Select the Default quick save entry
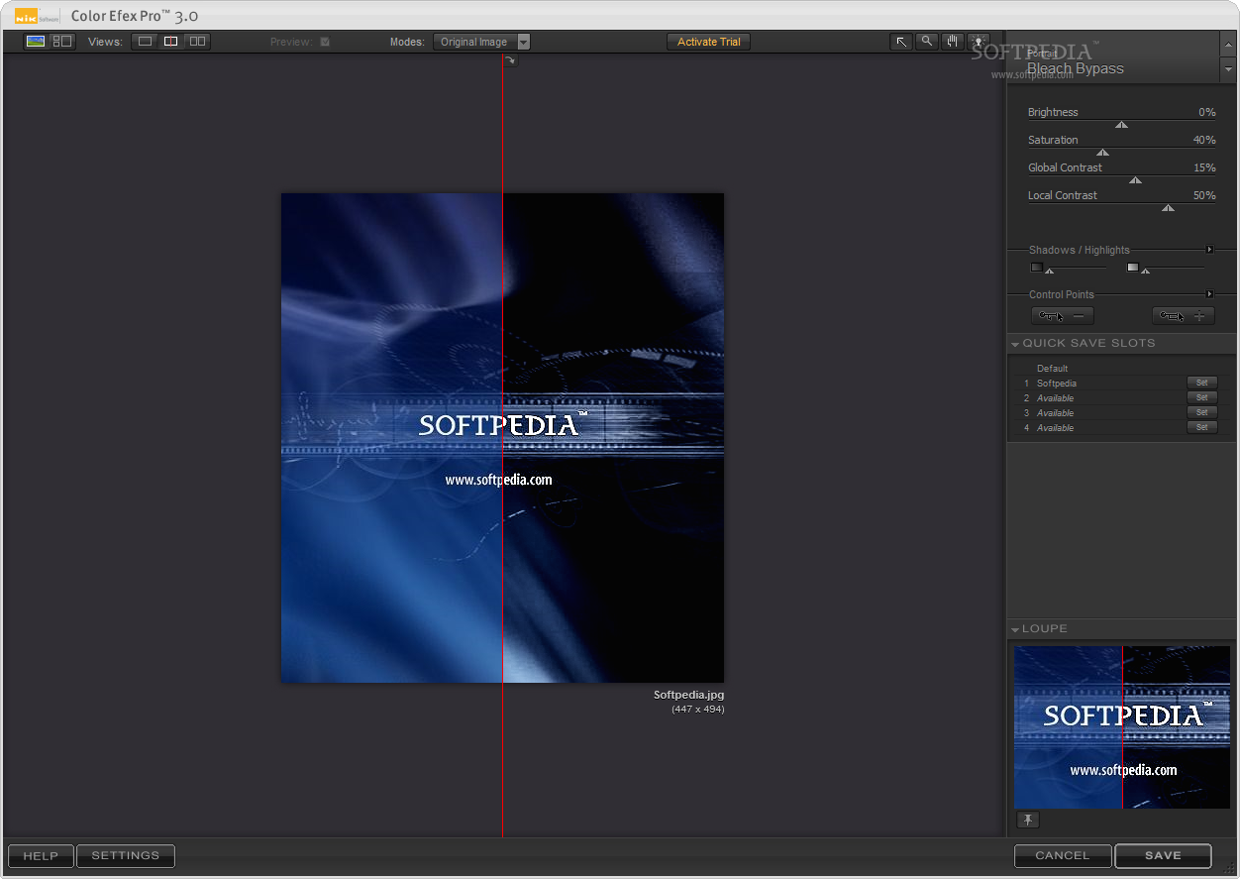 1052,369
